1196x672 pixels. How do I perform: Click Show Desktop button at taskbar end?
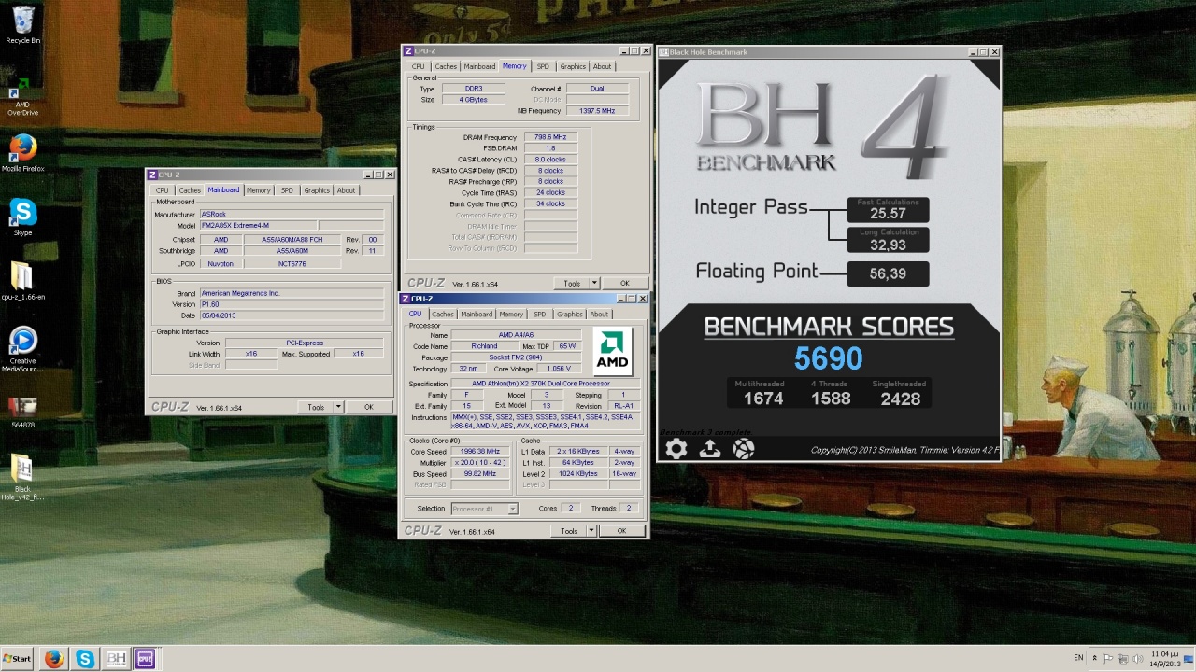1189,659
